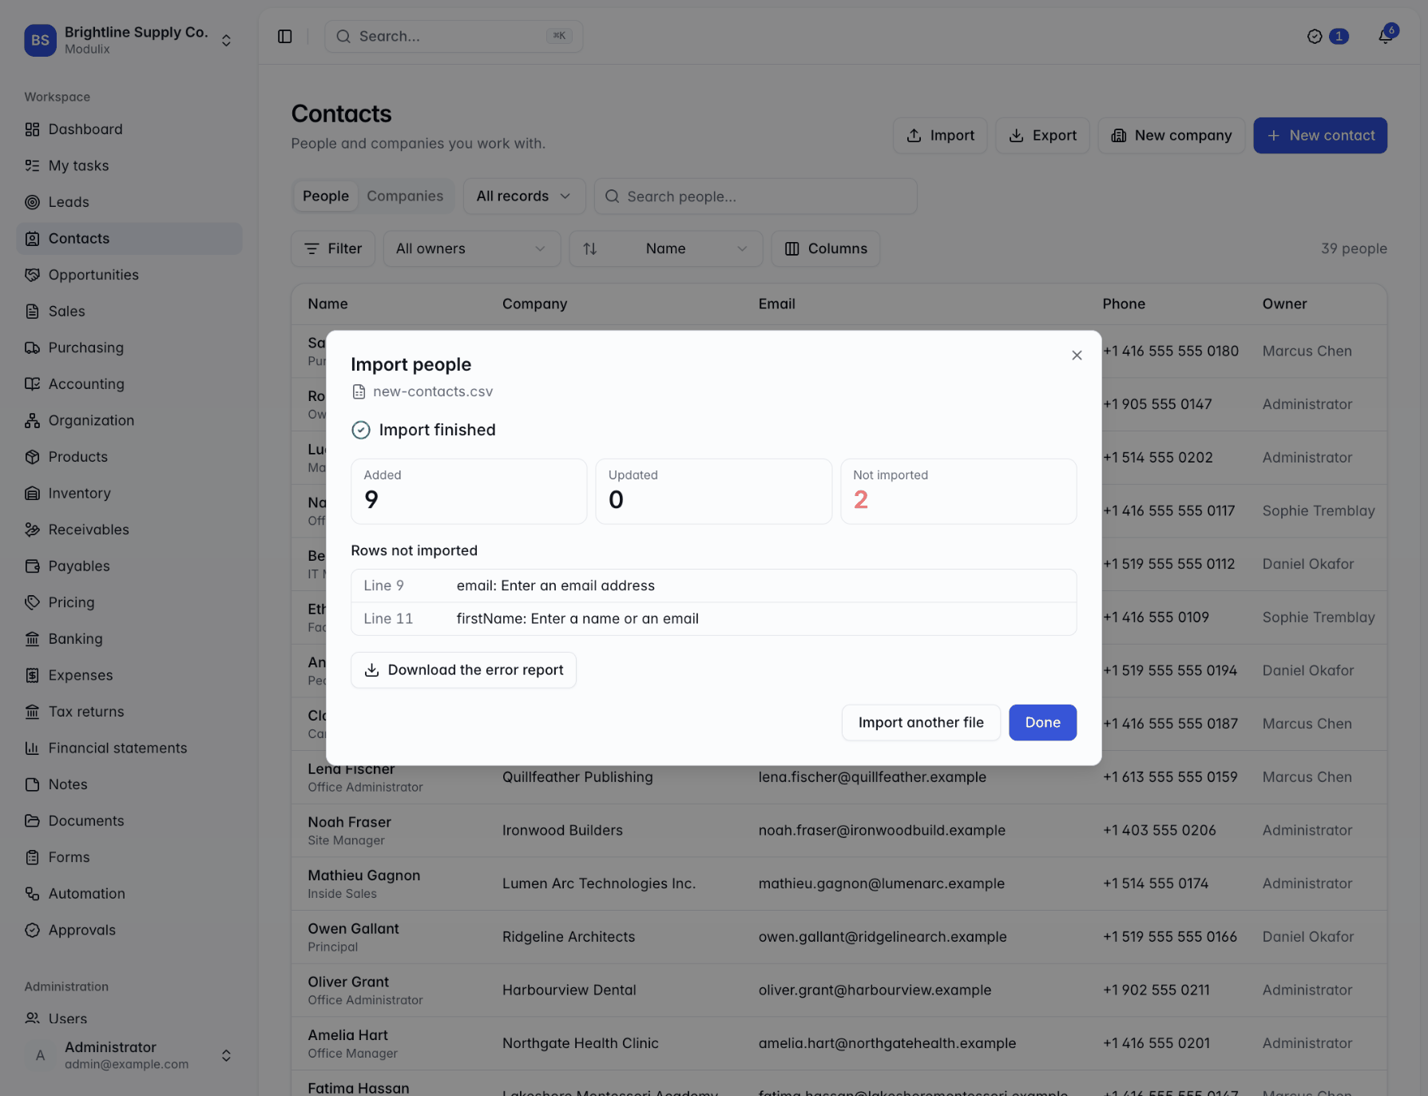
Task: Click the Export button
Action: coord(1042,136)
